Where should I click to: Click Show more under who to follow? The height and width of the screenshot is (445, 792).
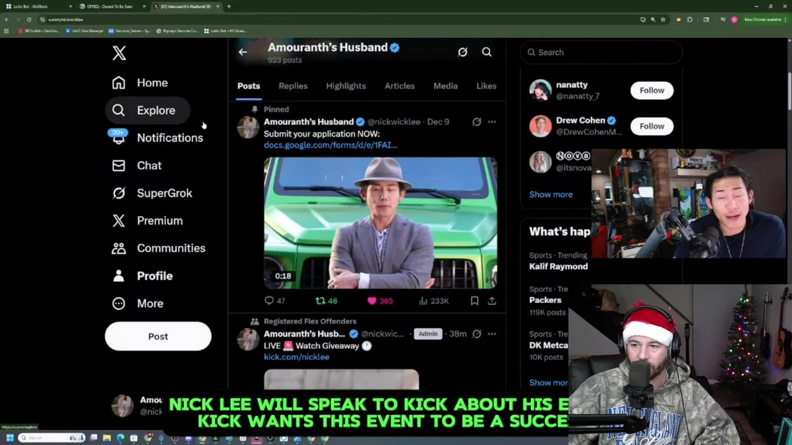click(x=551, y=194)
